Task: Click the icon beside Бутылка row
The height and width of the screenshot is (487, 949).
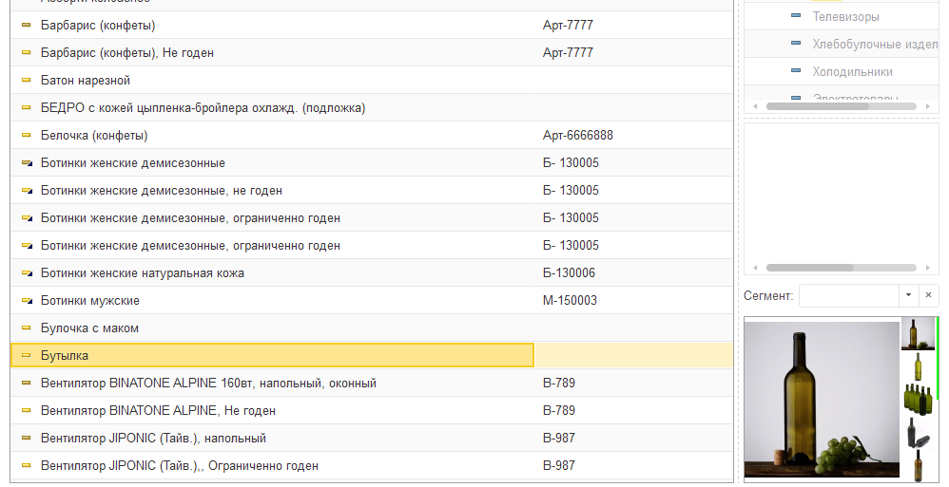Action: [27, 356]
